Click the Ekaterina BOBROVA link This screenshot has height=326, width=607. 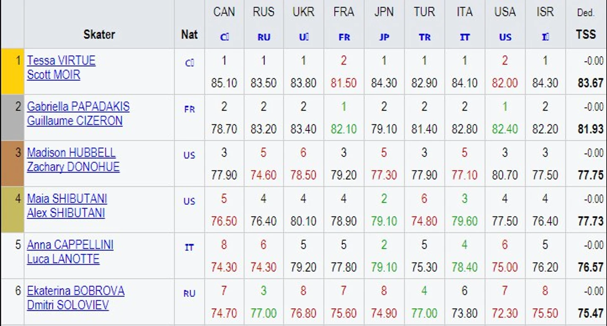[76, 291]
